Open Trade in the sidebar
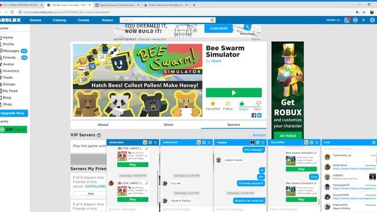This screenshot has height=212, width=377. (8, 78)
